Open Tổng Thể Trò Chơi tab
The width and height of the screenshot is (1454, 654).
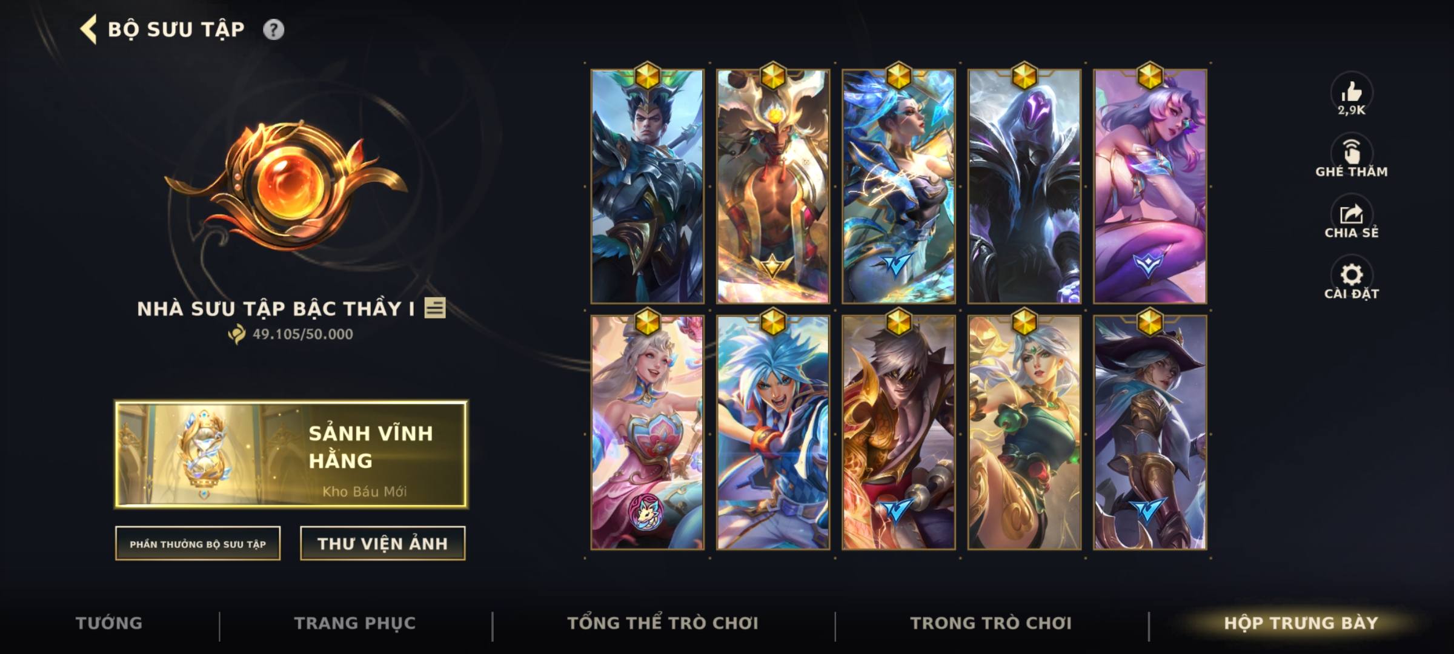[x=663, y=623]
